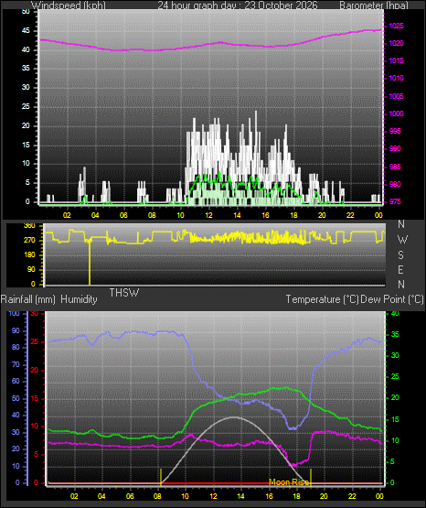Image resolution: width=426 pixels, height=508 pixels.
Task: Click the Rainfall (mm) label
Action: coord(28,299)
